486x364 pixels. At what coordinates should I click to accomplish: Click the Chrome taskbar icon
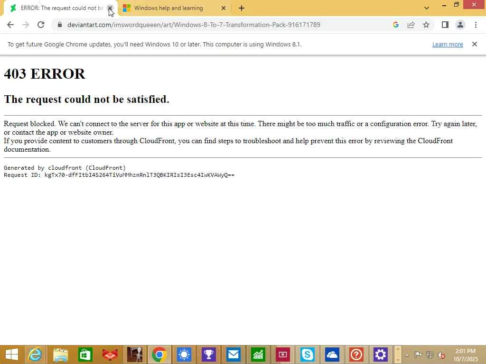pos(159,355)
